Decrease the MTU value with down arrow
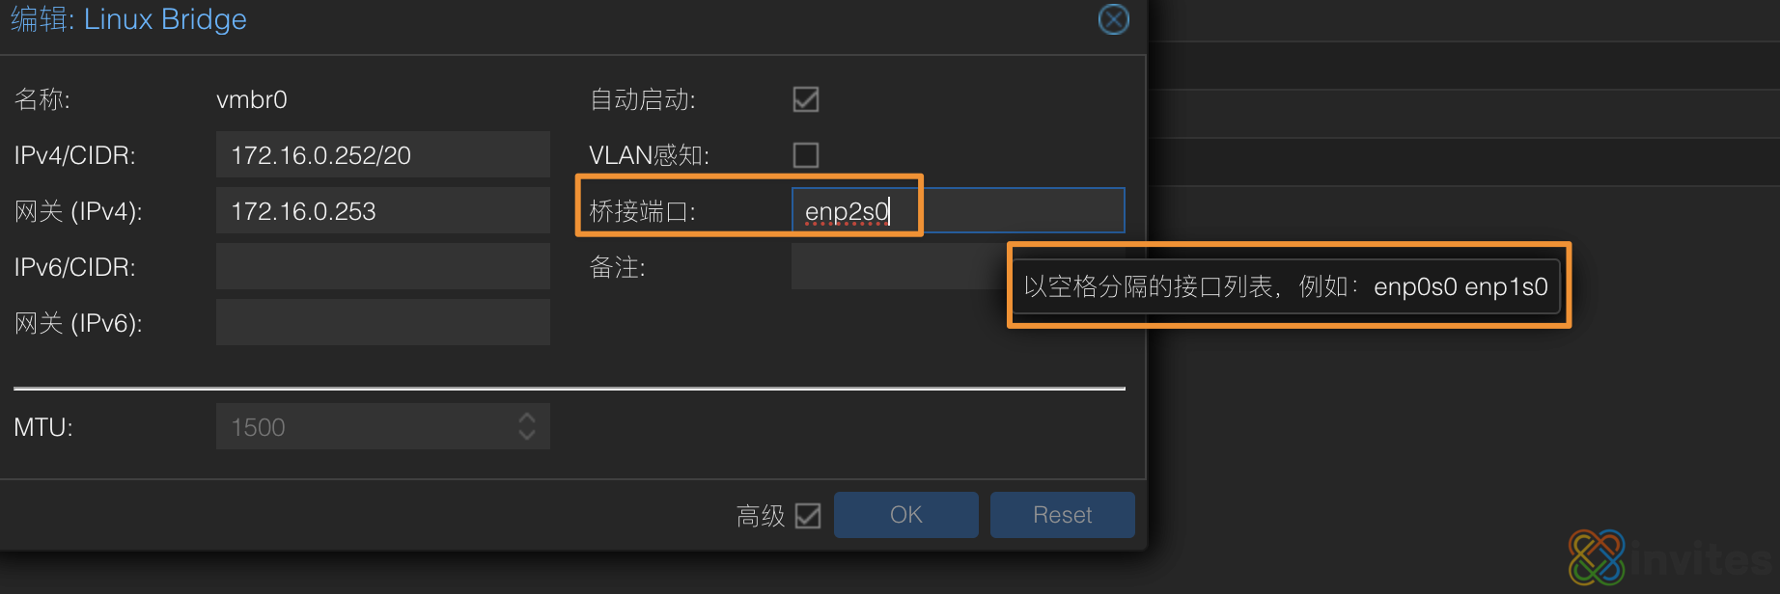This screenshot has height=594, width=1780. tap(527, 435)
